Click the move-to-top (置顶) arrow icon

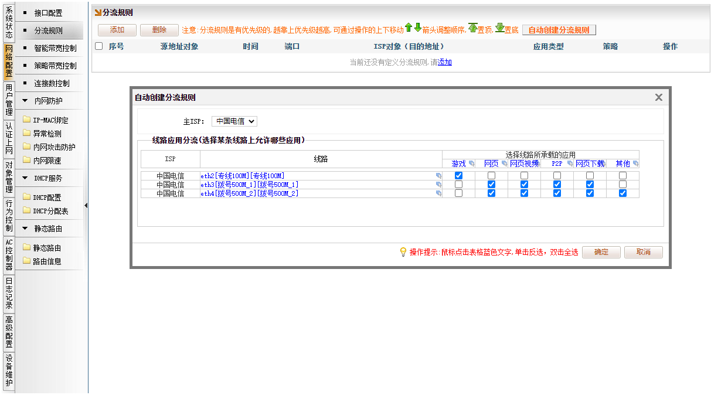click(x=472, y=28)
